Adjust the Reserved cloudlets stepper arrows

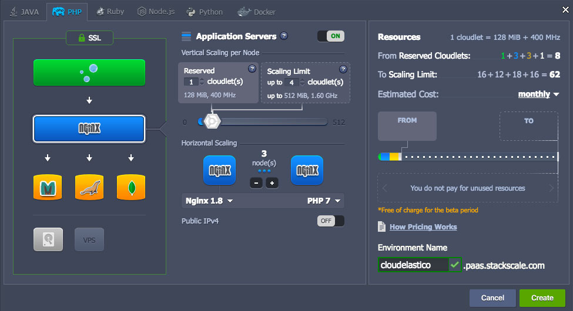(202, 82)
